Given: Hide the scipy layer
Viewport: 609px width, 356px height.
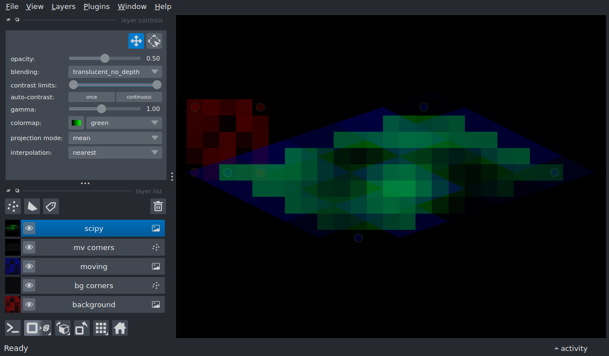Looking at the screenshot, I should [29, 228].
